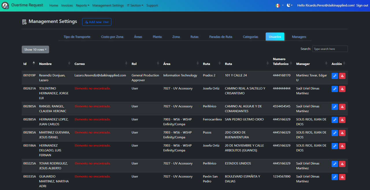Click blue edit icon for Resendiz Donjuan row
Screen dimensions: 370x190
click(x=334, y=76)
